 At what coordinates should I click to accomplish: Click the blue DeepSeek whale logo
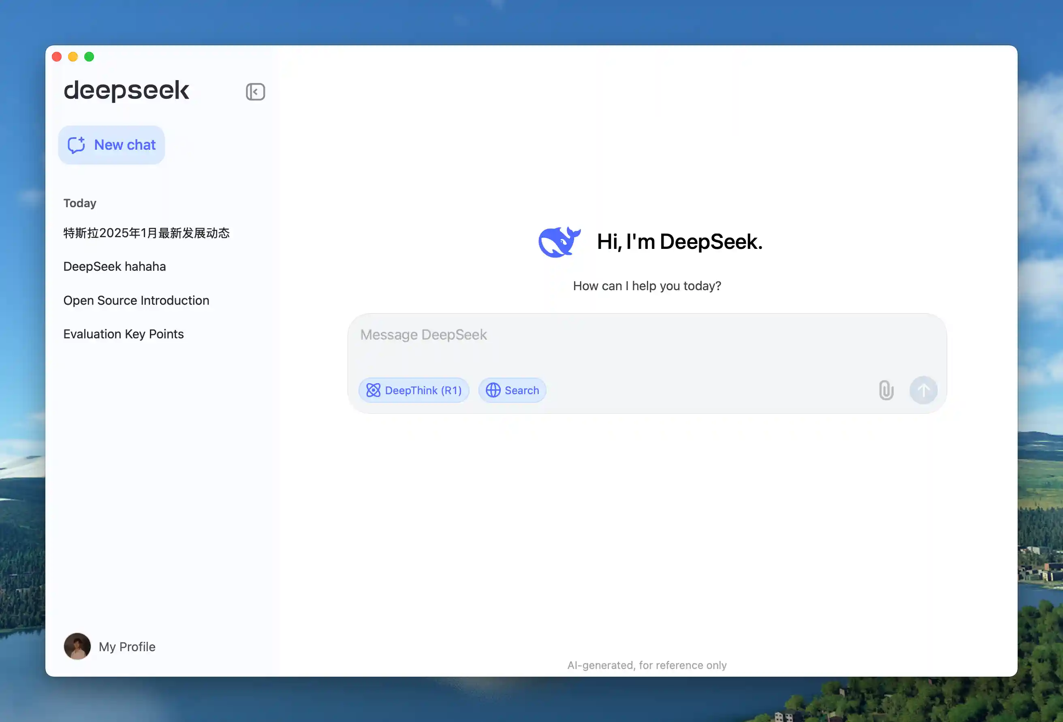(x=559, y=242)
